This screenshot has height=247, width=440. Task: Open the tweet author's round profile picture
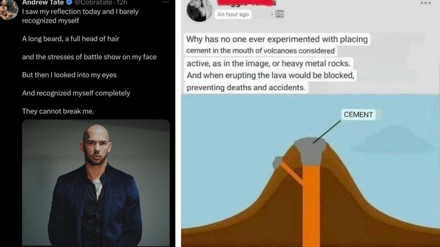tap(9, 9)
